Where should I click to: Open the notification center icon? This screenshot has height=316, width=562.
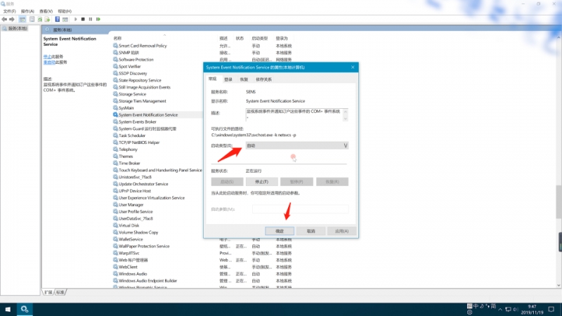click(551, 309)
